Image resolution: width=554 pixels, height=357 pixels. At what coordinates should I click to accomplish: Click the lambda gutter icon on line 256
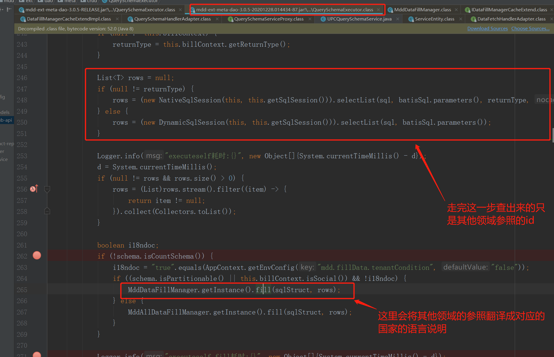point(34,189)
